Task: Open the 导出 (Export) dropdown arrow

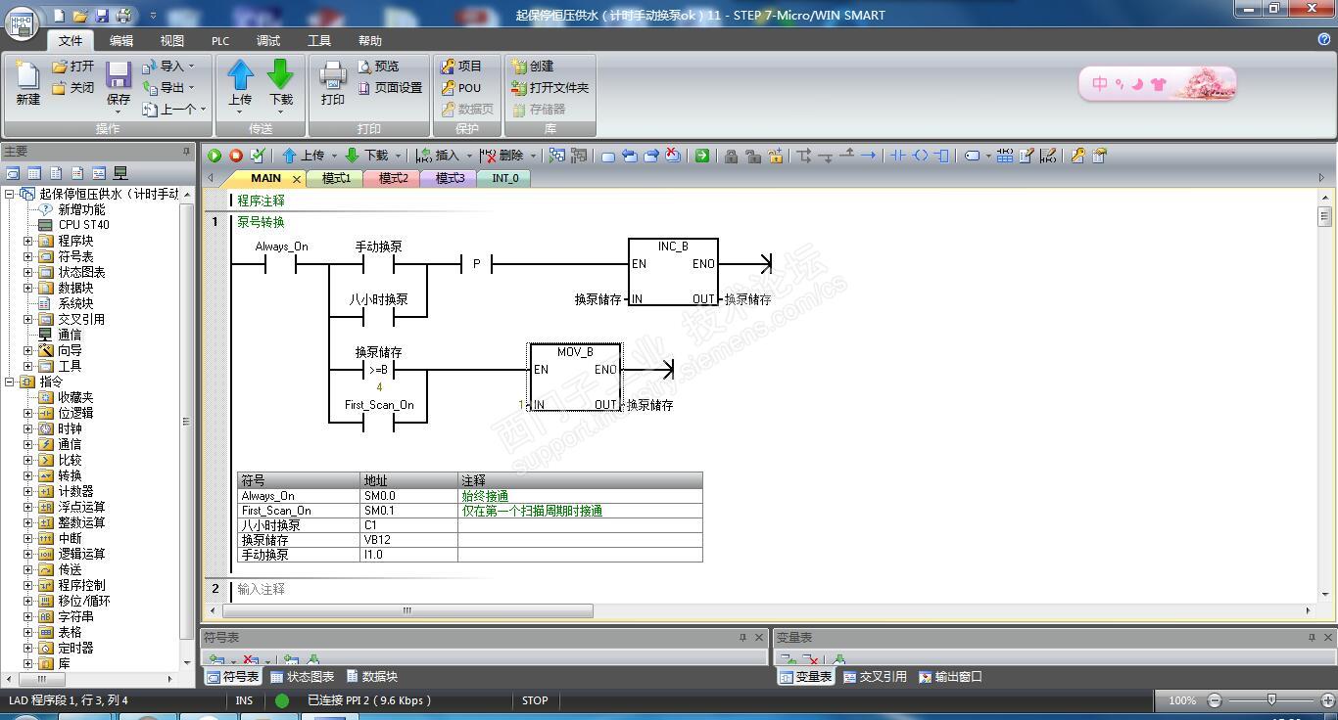Action: (191, 87)
